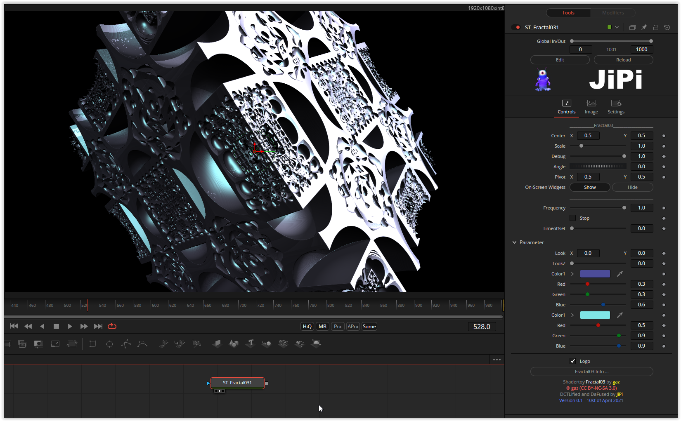Enable the Stop checkbox
The image size is (681, 421).
coord(572,218)
